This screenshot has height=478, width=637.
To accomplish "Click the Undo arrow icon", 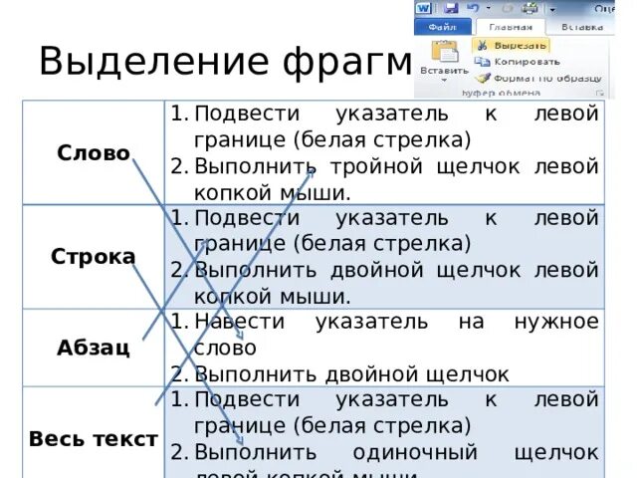I will tap(473, 7).
